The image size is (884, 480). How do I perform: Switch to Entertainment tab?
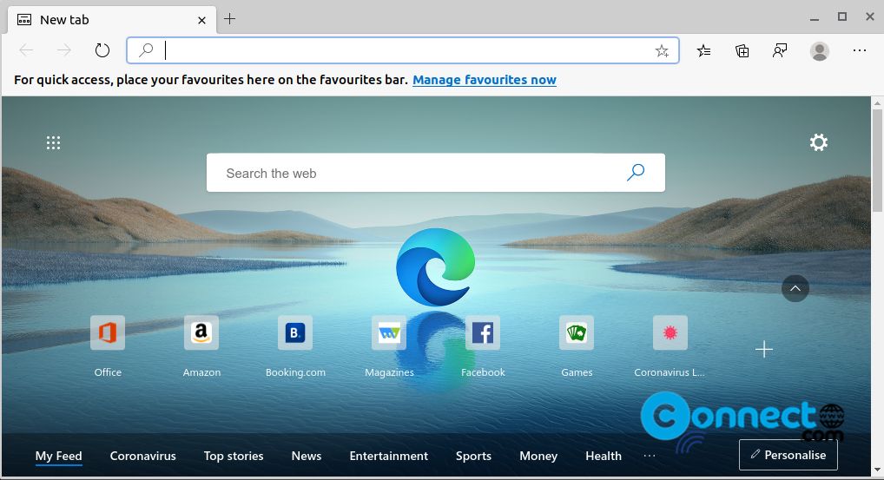click(x=388, y=456)
